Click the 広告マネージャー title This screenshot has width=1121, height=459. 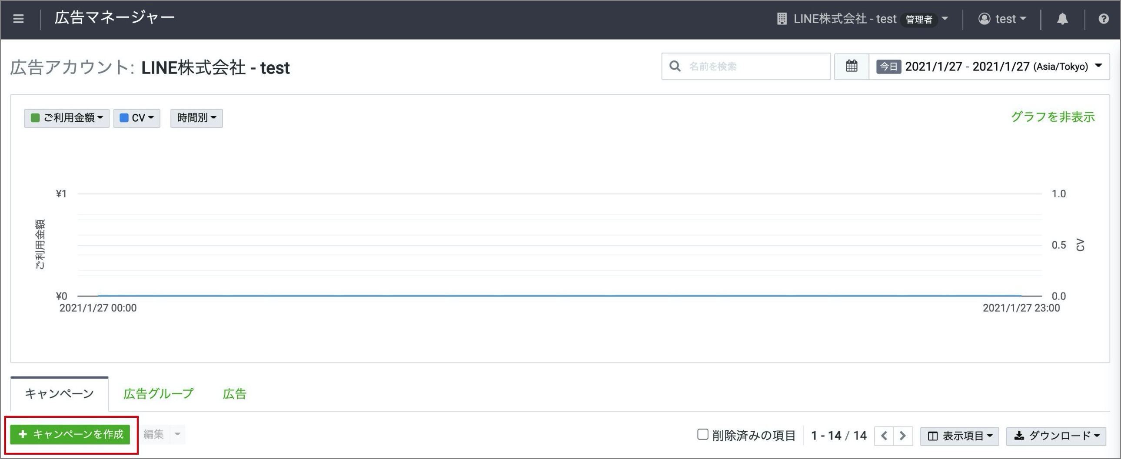click(x=114, y=17)
